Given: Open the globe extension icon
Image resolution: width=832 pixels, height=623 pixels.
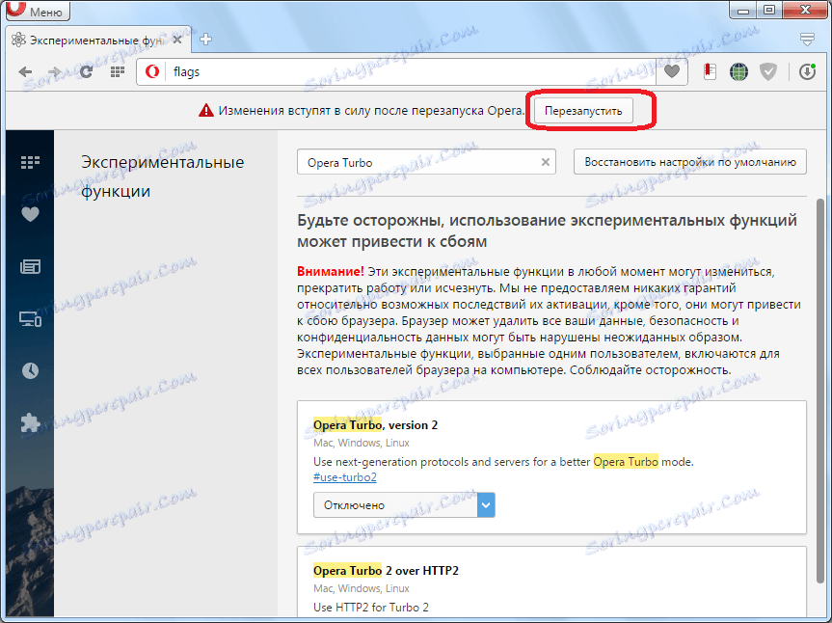Looking at the screenshot, I should 738,71.
